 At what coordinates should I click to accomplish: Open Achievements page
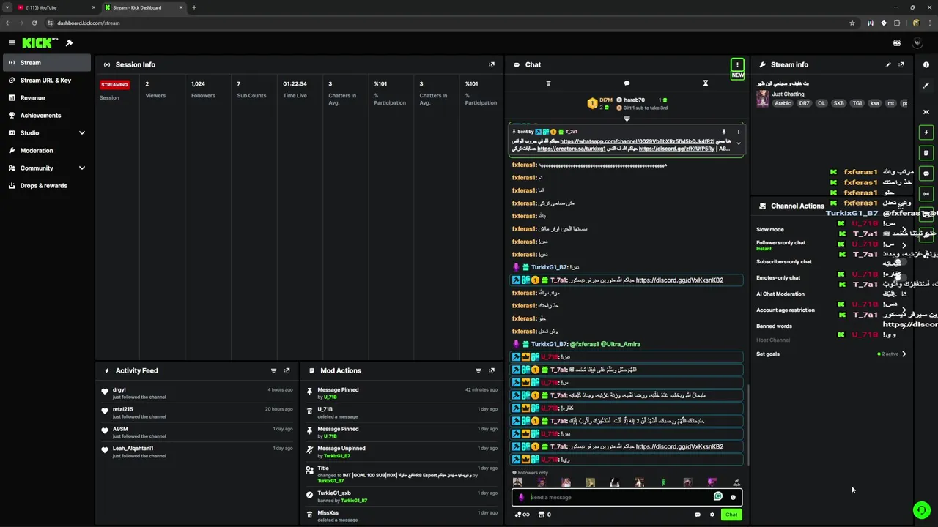(47, 115)
